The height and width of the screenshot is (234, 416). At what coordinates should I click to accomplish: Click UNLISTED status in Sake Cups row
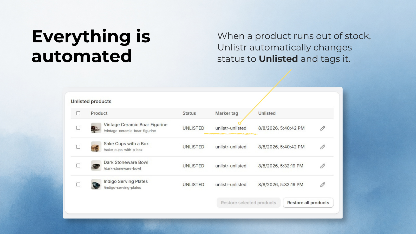tap(193, 147)
